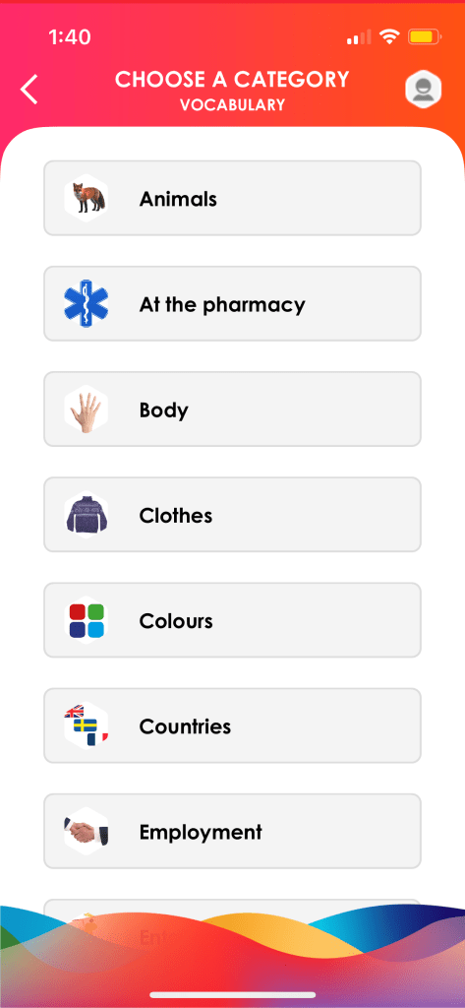
Task: Tap the fox icon for Animals
Action: point(87,198)
